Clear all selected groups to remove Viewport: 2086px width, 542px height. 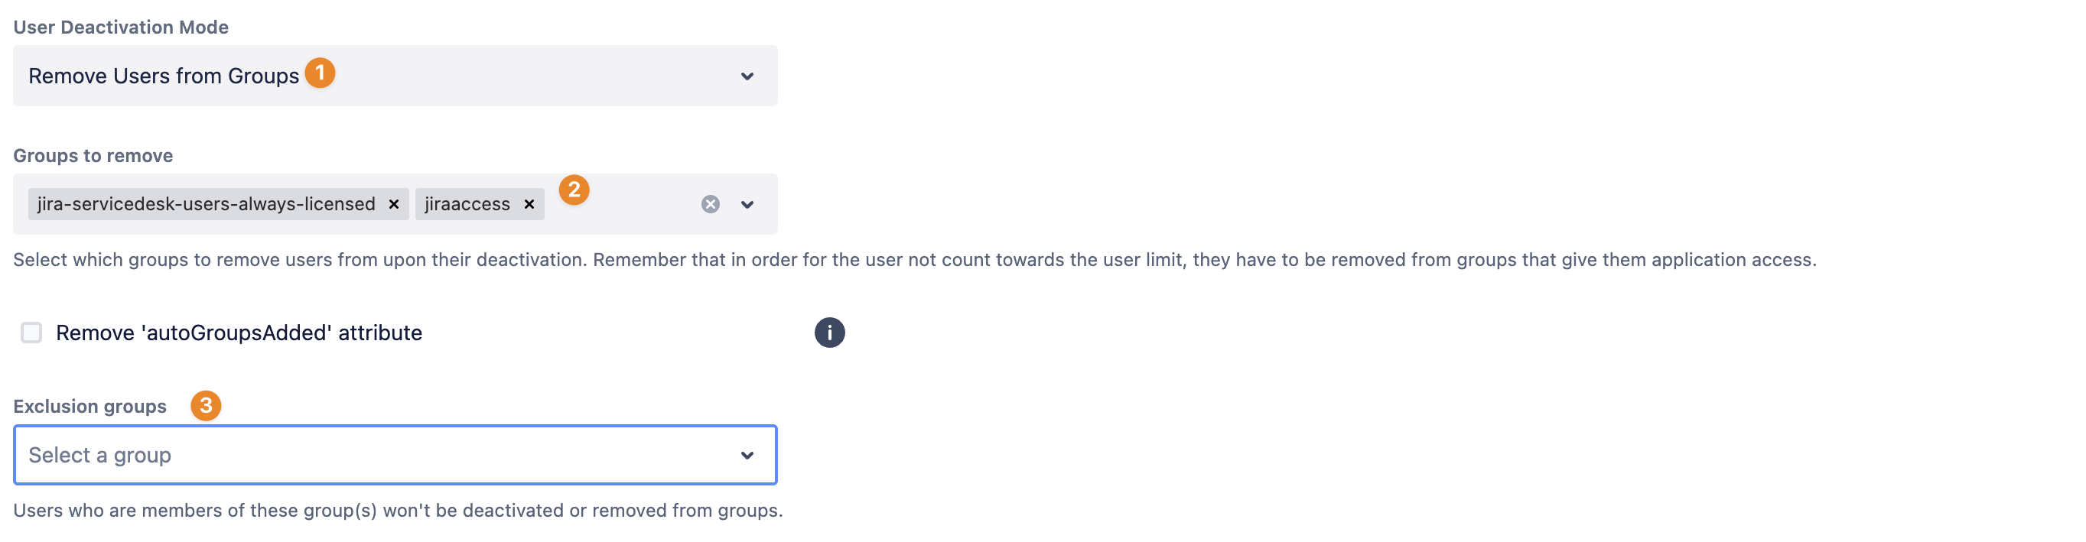(x=710, y=204)
